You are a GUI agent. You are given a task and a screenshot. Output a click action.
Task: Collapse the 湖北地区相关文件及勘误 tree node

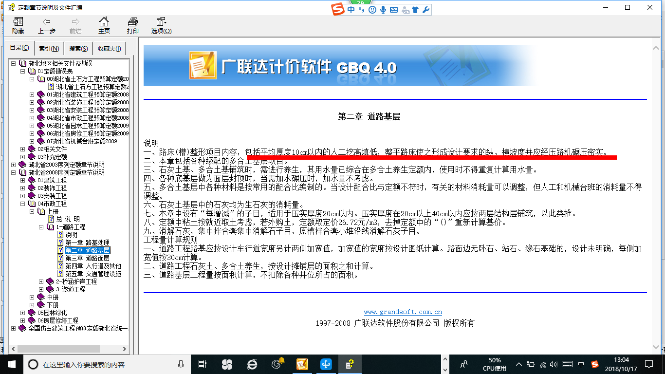point(13,63)
